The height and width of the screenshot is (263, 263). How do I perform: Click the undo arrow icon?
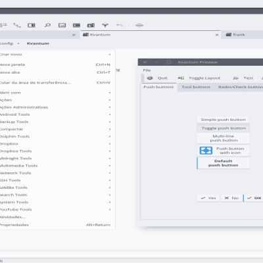pyautogui.click(x=120, y=25)
